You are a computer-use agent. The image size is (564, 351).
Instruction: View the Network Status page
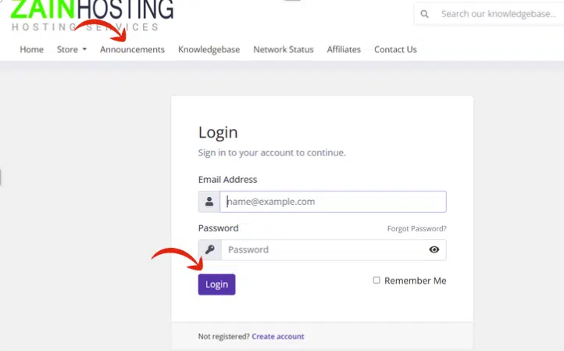click(x=283, y=49)
